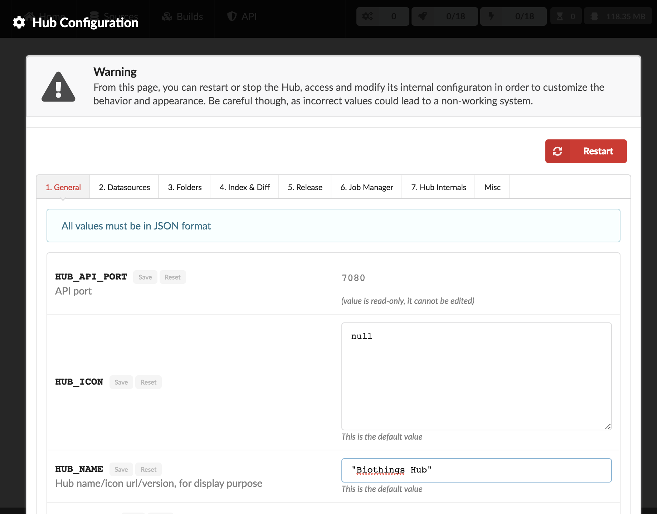This screenshot has width=657, height=514.
Task: Open the Sources menu item
Action: click(x=114, y=16)
